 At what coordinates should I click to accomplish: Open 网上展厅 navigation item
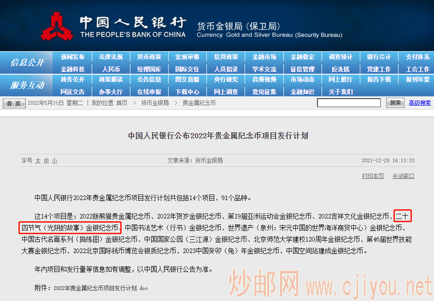[340, 79]
